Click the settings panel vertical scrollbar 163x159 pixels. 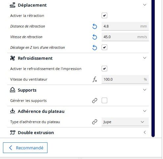click(x=153, y=68)
